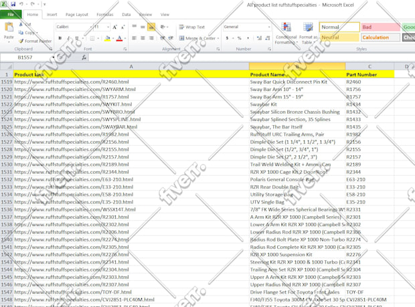Viewport: 415px width, 307px height.
Task: Apply accounting dollar format
Action: click(227, 38)
